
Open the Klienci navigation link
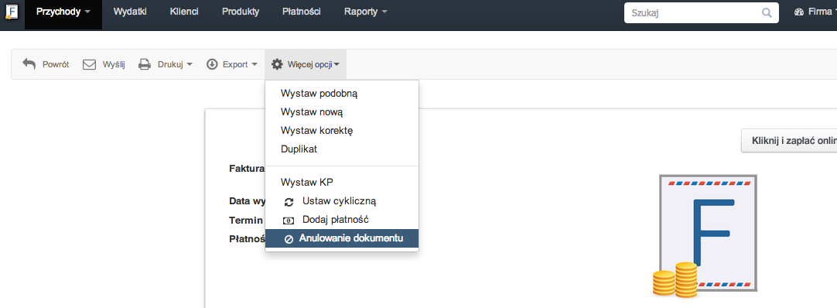pyautogui.click(x=184, y=12)
